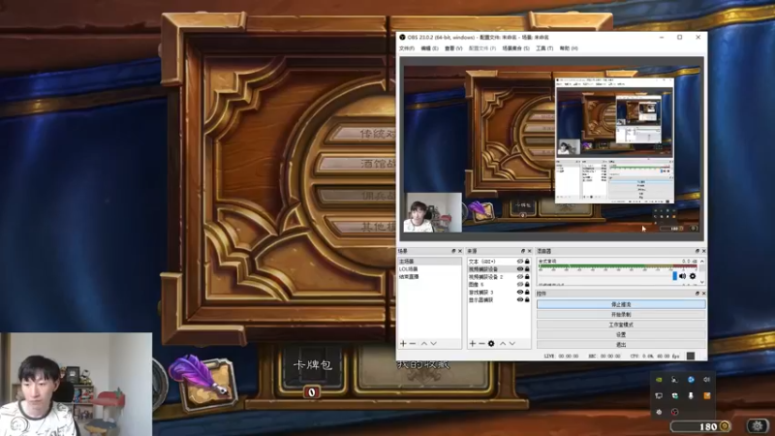The image size is (775, 436).
Task: Open 帮助(H) menu in OBS
Action: coord(569,48)
